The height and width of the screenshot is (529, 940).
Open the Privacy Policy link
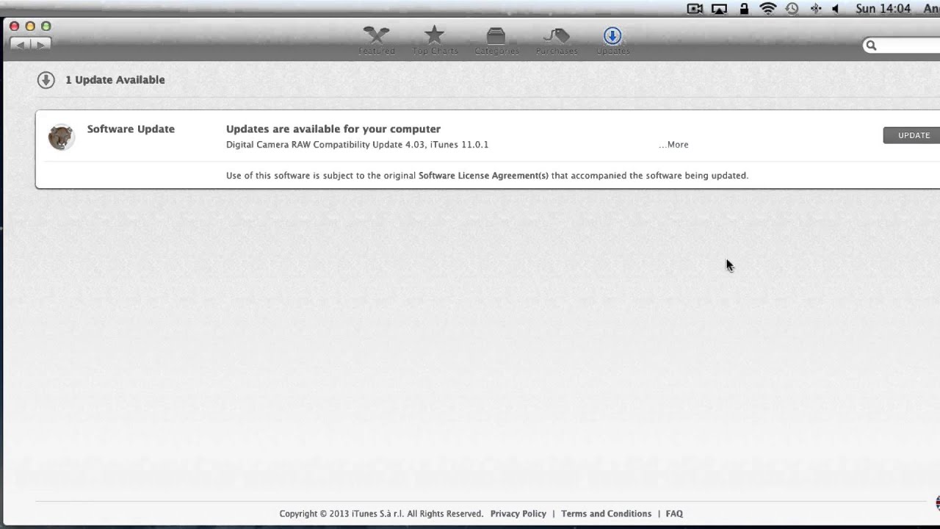point(518,514)
